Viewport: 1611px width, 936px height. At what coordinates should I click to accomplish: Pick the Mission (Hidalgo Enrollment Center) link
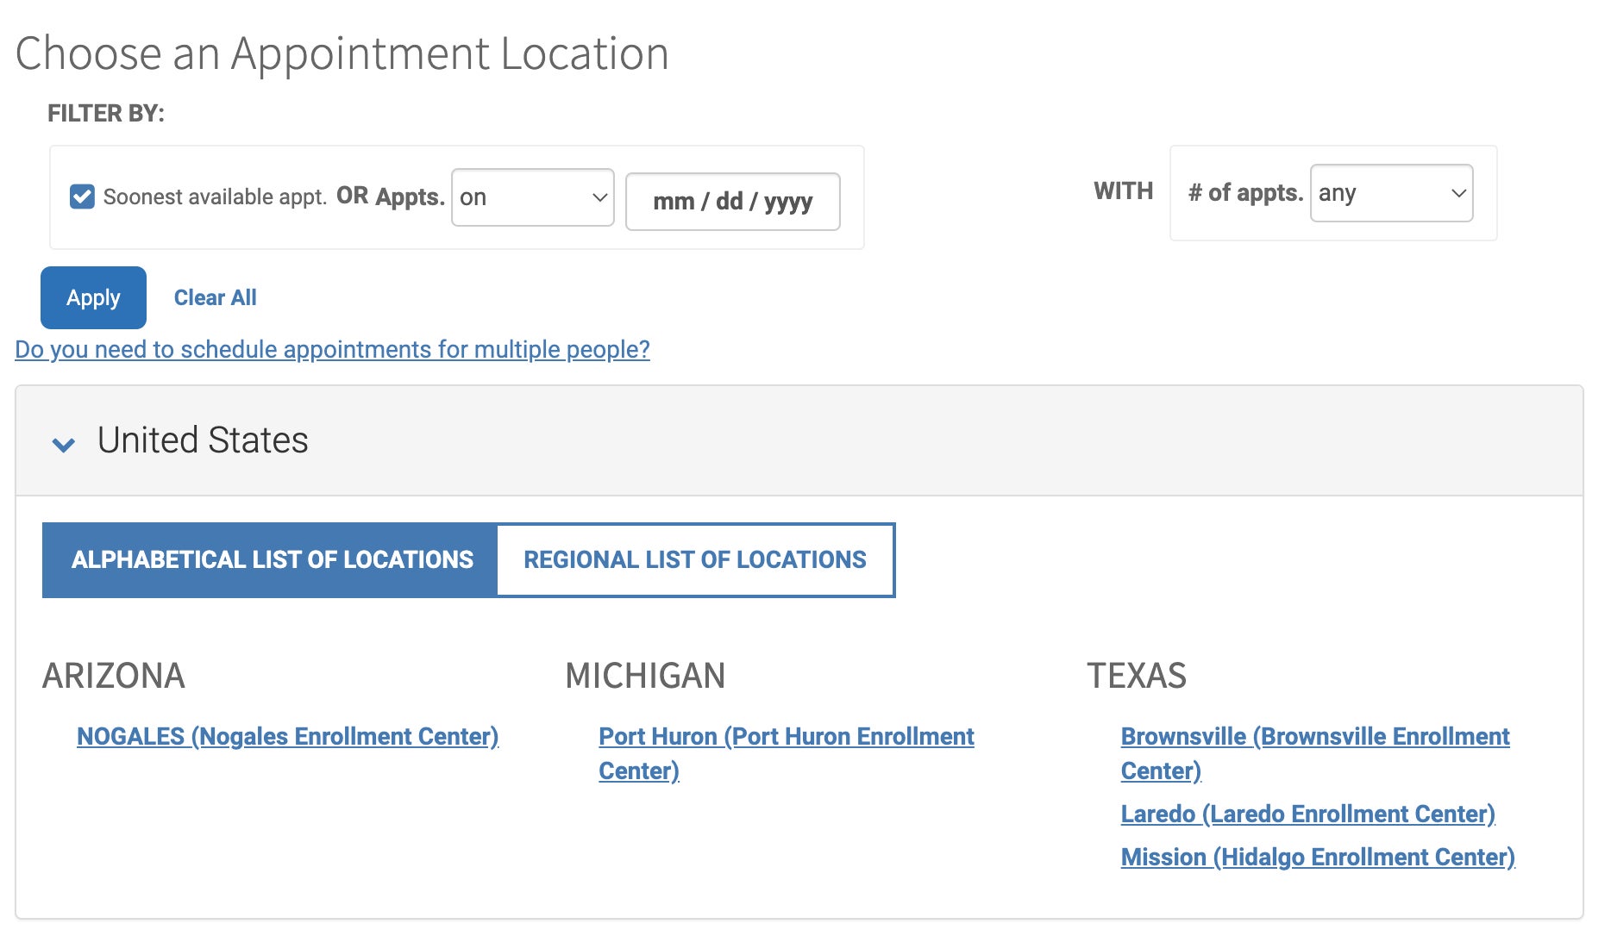(x=1317, y=858)
